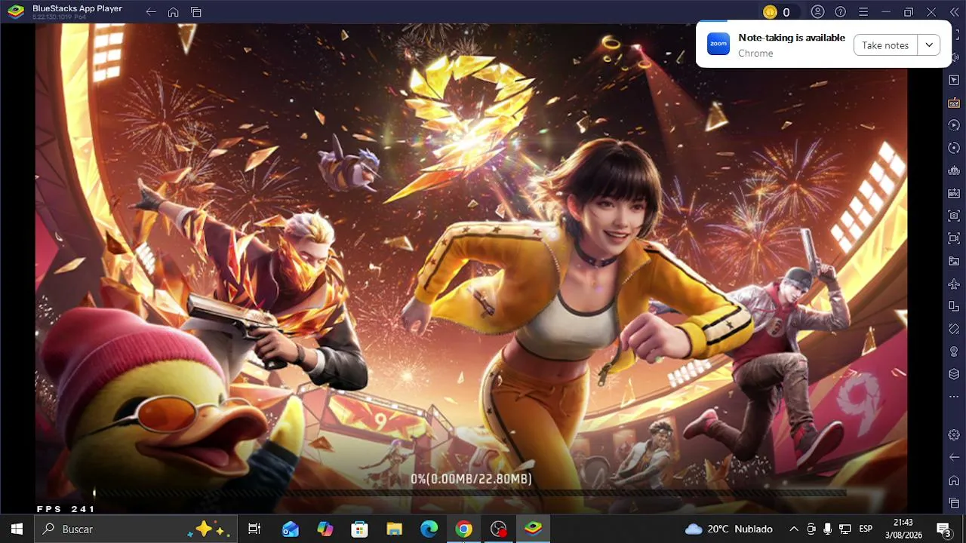This screenshot has height=543, width=966.
Task: Open network settings from the tray
Action: tap(845, 529)
